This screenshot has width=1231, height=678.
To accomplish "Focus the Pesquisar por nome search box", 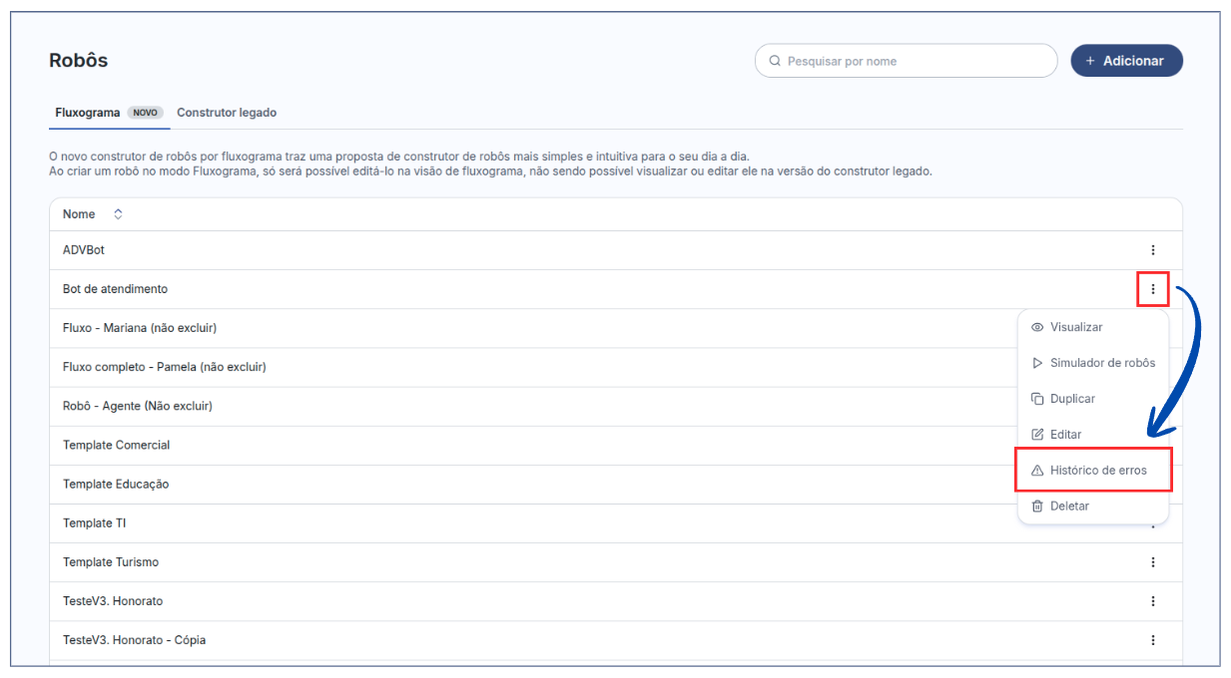I will click(914, 61).
